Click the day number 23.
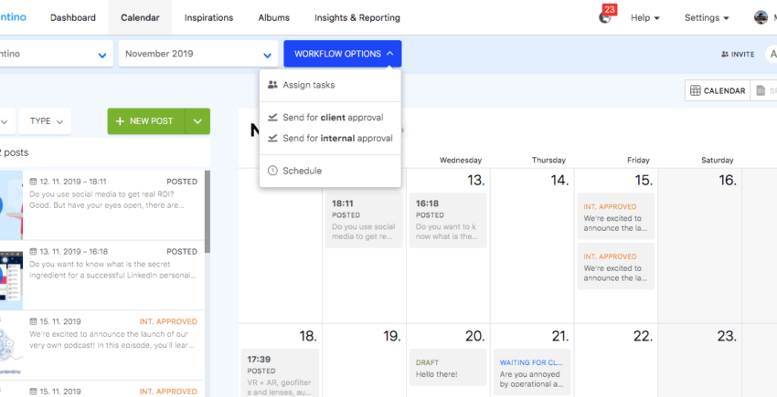The image size is (777, 397). (x=727, y=336)
